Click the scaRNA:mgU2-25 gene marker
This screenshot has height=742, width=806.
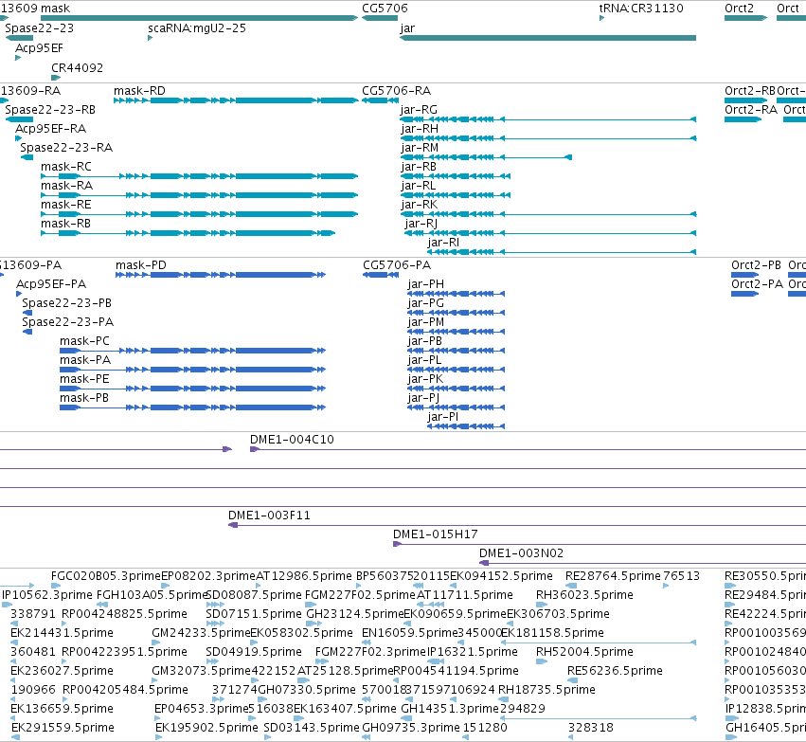tap(150, 38)
